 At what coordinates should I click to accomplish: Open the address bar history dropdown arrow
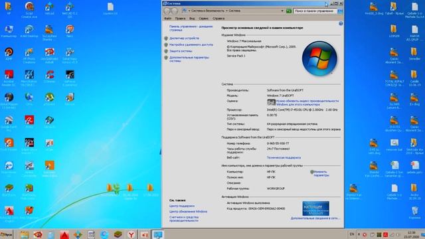[282, 11]
